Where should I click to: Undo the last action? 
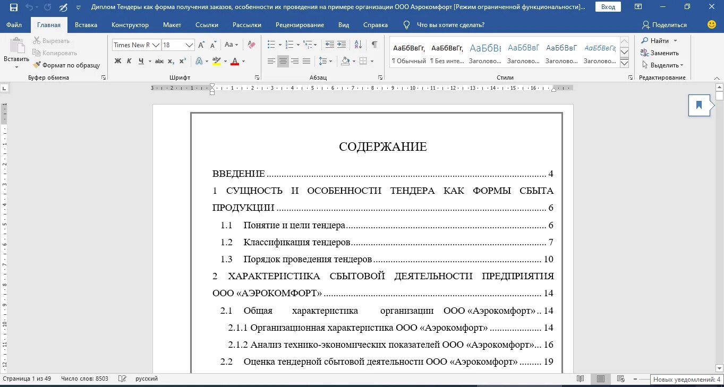[29, 7]
